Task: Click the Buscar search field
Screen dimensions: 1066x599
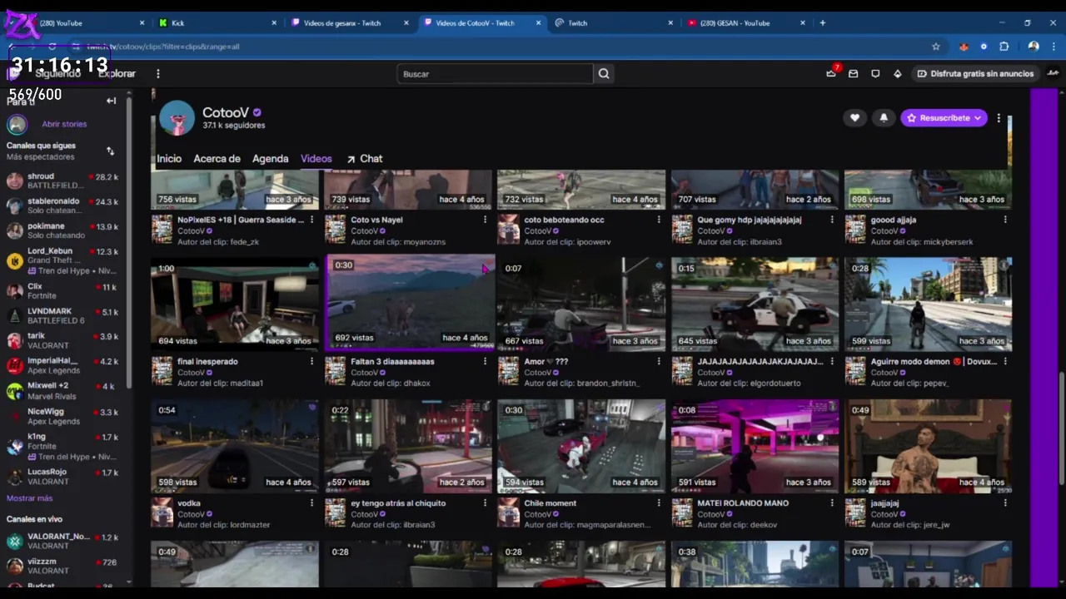Action: pyautogui.click(x=496, y=74)
